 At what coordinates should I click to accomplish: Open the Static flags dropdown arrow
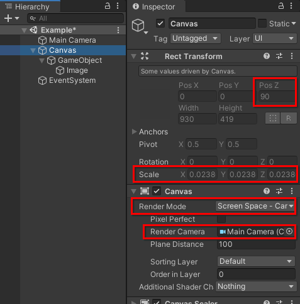pos(294,23)
